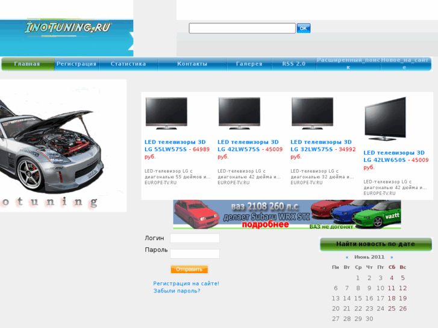Select June 27 in the calendar
The height and width of the screenshot is (328, 438).
(x=336, y=319)
